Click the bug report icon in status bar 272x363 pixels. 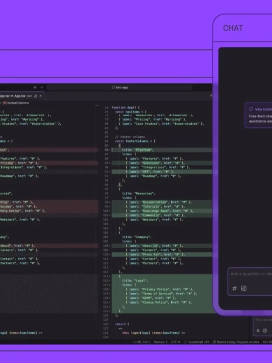tap(214, 342)
